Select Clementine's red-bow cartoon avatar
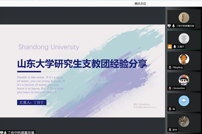202x134 pixels. point(184,80)
